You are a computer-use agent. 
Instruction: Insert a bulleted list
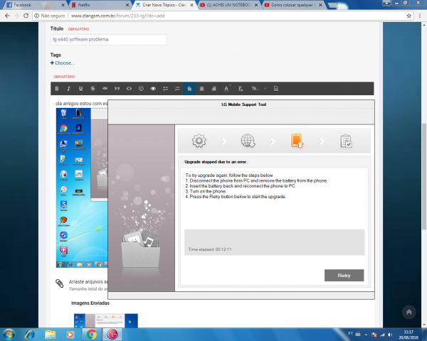tap(165, 89)
